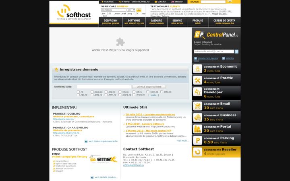Image resolution: width=290 pixels, height=181 pixels.
Task: Check the .tm.ro domain checkbox
Action: coord(120,92)
